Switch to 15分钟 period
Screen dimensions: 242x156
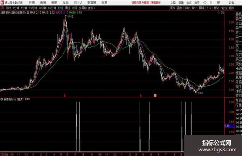point(33,8)
